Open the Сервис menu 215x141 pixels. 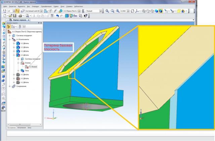click(56, 6)
